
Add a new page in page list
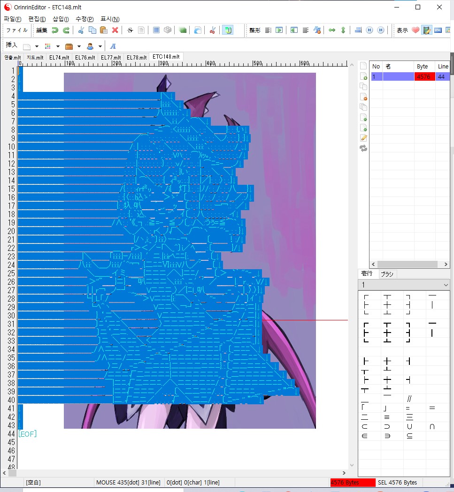[363, 76]
